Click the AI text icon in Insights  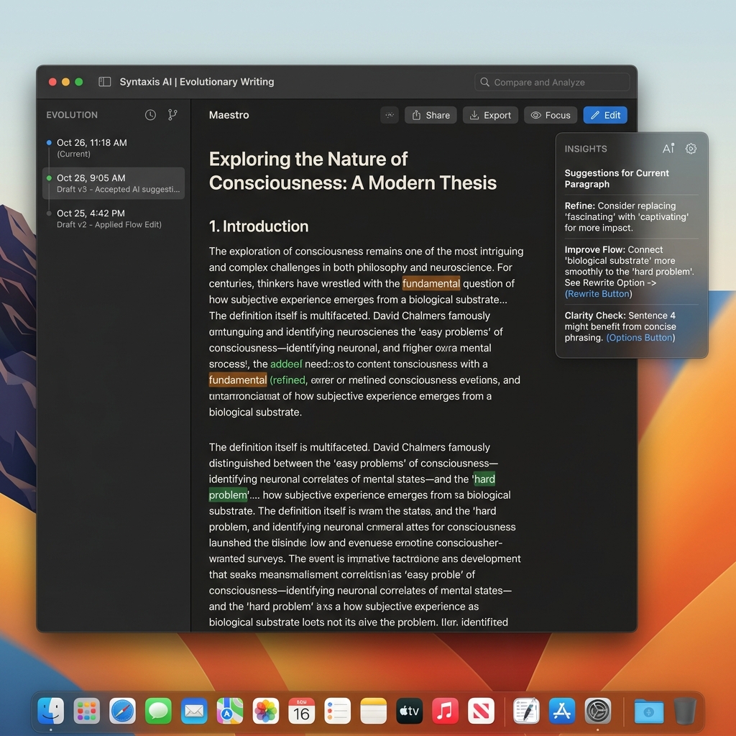(x=668, y=149)
